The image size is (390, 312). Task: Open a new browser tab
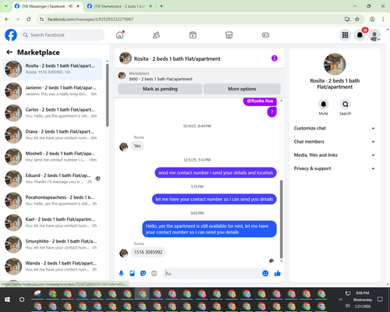[161, 6]
